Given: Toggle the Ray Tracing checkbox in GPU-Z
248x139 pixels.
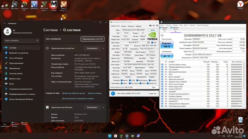Looking at the screenshot, I should [x=130, y=83].
